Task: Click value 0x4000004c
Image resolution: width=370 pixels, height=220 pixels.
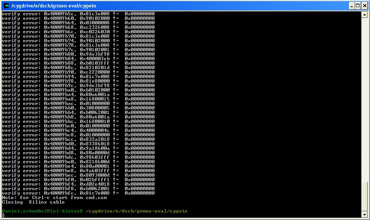Action: pos(95,130)
